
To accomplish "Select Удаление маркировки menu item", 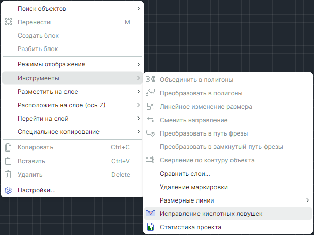I will (x=193, y=187).
